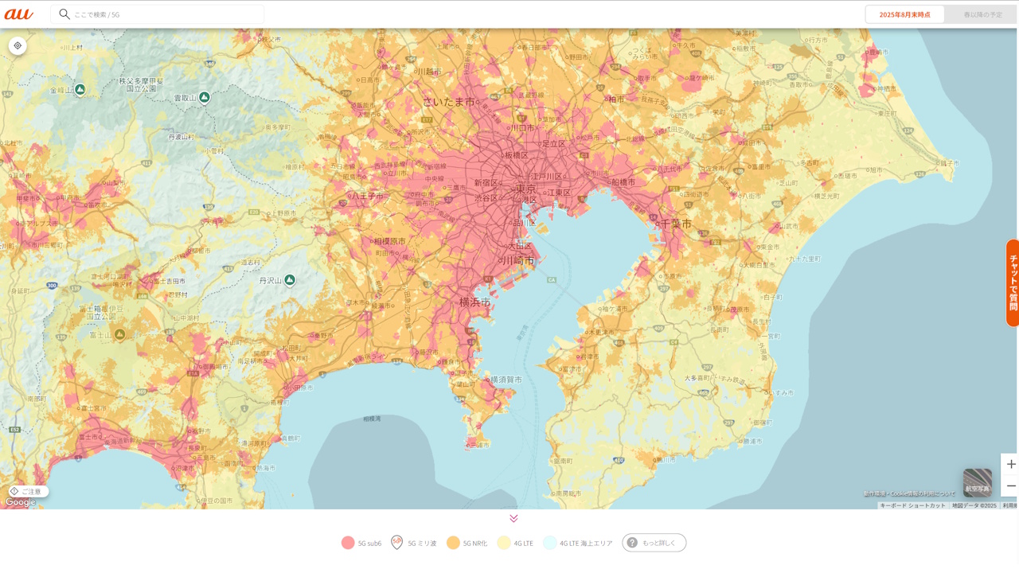This screenshot has width=1019, height=573.
Task: Click the 江戸川区 label
Action: [547, 176]
